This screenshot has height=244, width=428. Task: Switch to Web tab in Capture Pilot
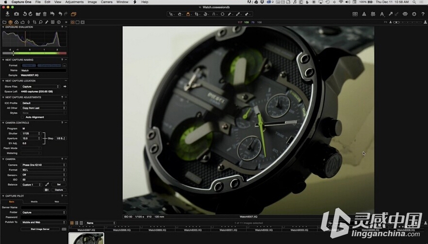point(57,202)
